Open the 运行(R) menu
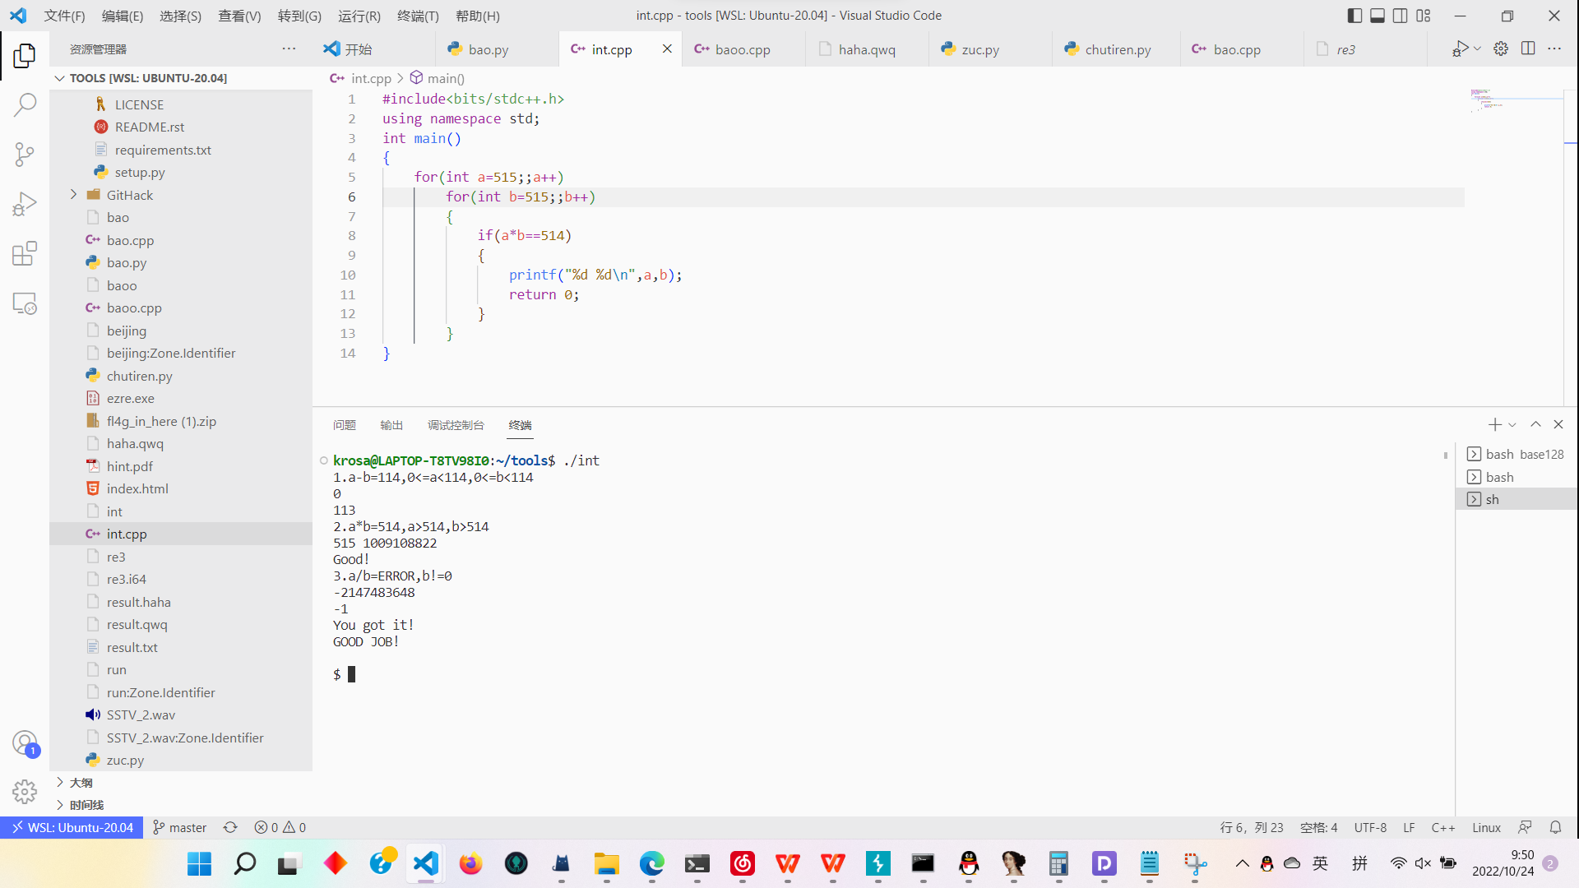This screenshot has height=888, width=1579. [359, 16]
